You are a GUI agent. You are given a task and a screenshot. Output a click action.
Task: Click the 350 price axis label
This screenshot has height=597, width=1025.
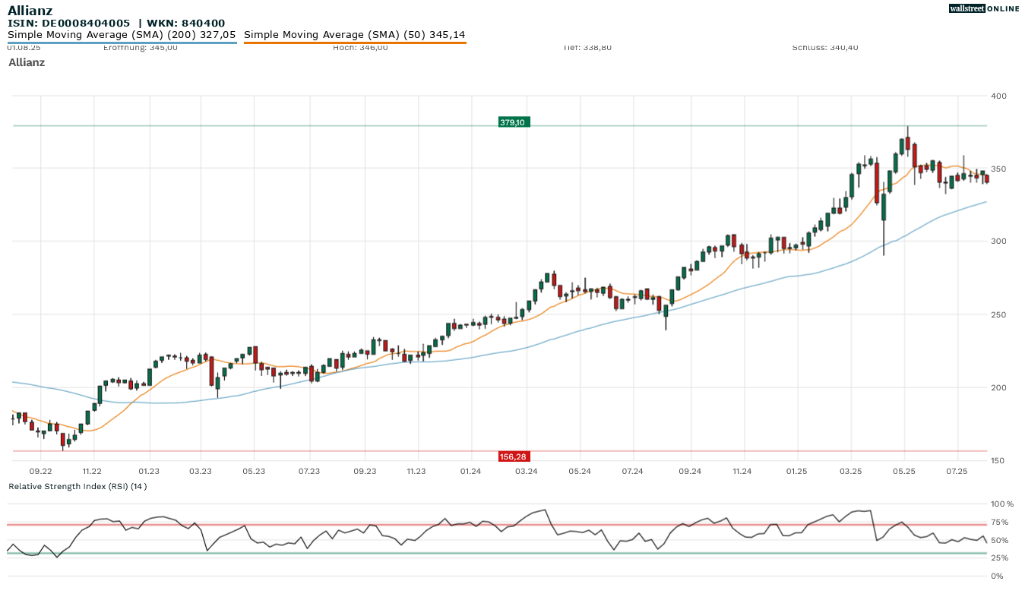click(998, 169)
